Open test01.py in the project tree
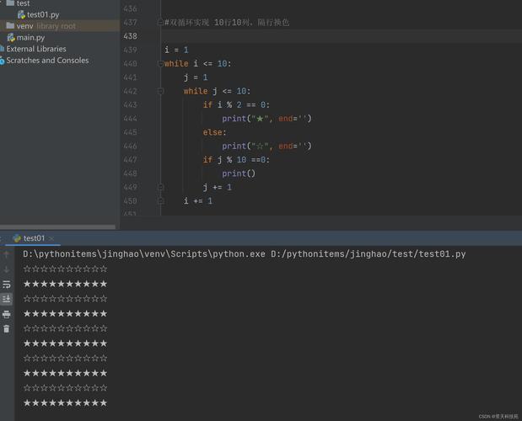This screenshot has width=522, height=421. tap(42, 14)
